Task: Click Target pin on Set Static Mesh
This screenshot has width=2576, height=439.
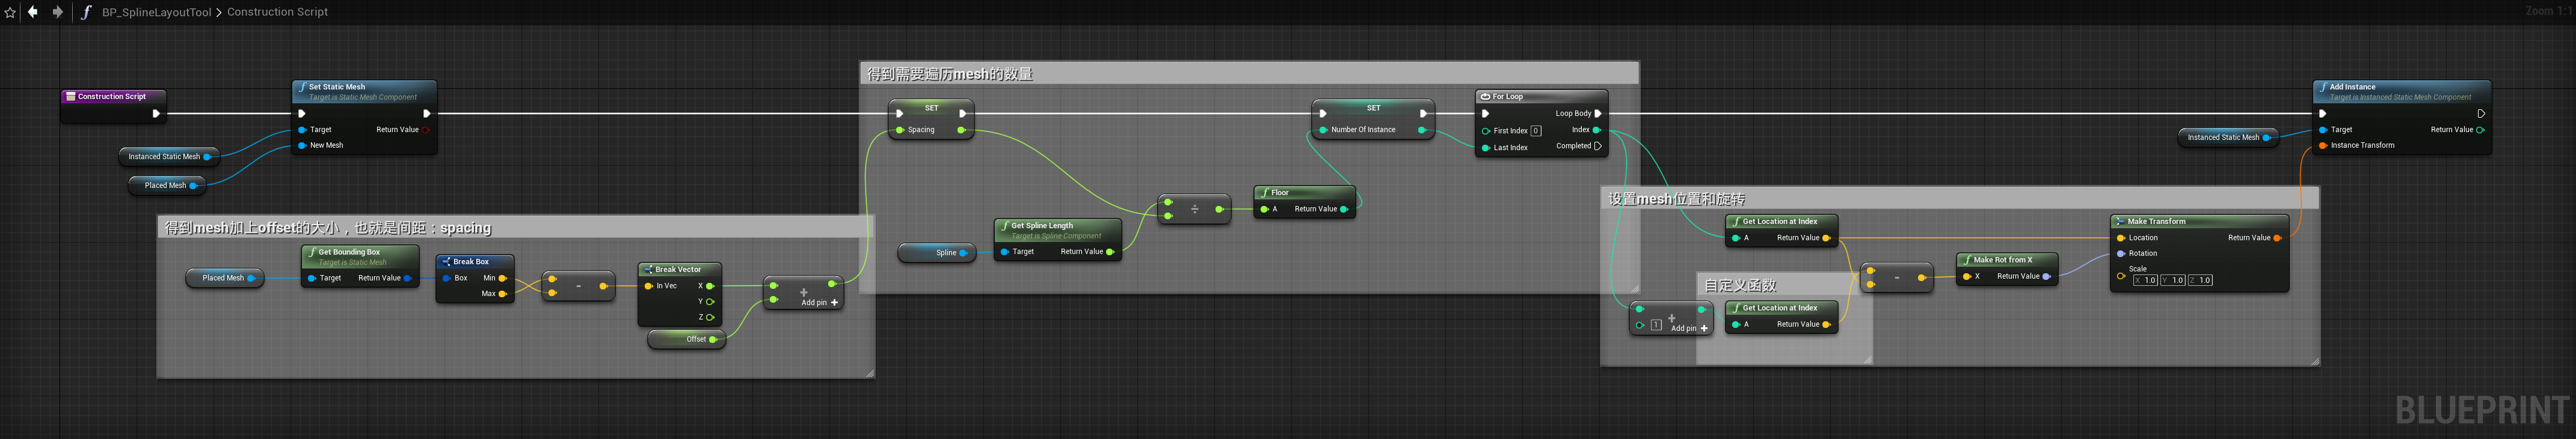Action: point(302,130)
